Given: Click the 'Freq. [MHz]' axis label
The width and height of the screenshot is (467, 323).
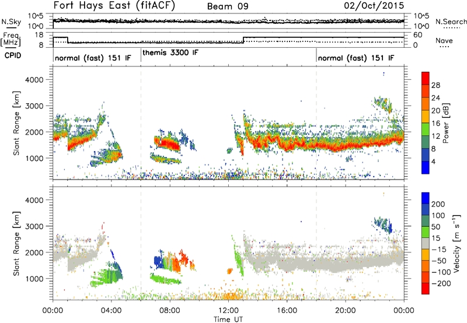Looking at the screenshot, I should [x=11, y=39].
